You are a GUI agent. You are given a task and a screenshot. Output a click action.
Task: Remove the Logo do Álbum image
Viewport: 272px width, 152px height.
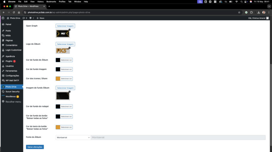[x=69, y=48]
